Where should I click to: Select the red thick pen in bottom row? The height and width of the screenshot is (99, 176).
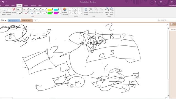pyautogui.click(x=26, y=13)
